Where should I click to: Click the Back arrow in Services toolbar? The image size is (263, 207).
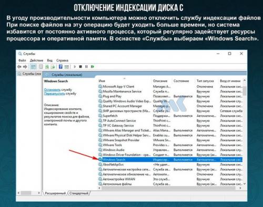[19, 67]
